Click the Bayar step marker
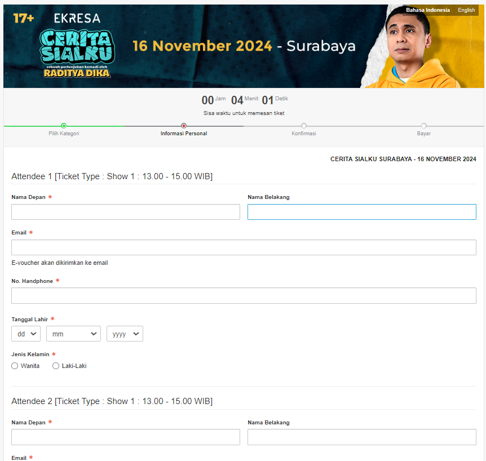 (424, 126)
